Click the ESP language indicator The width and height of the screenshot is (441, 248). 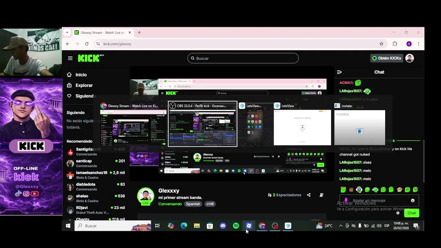tap(387, 226)
